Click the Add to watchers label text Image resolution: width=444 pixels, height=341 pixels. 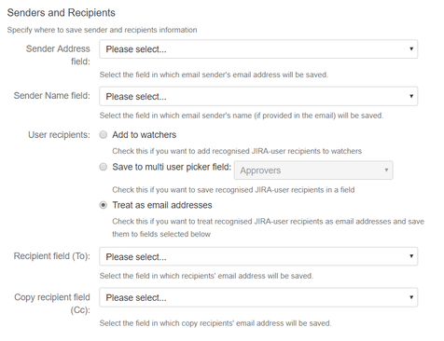point(145,135)
